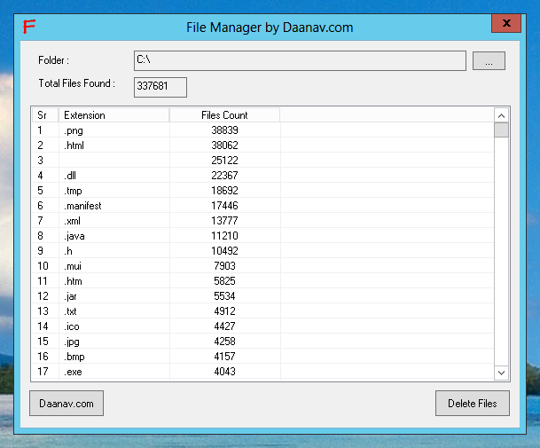540x448 pixels.
Task: Sort by the Extension column header
Action: (114, 115)
